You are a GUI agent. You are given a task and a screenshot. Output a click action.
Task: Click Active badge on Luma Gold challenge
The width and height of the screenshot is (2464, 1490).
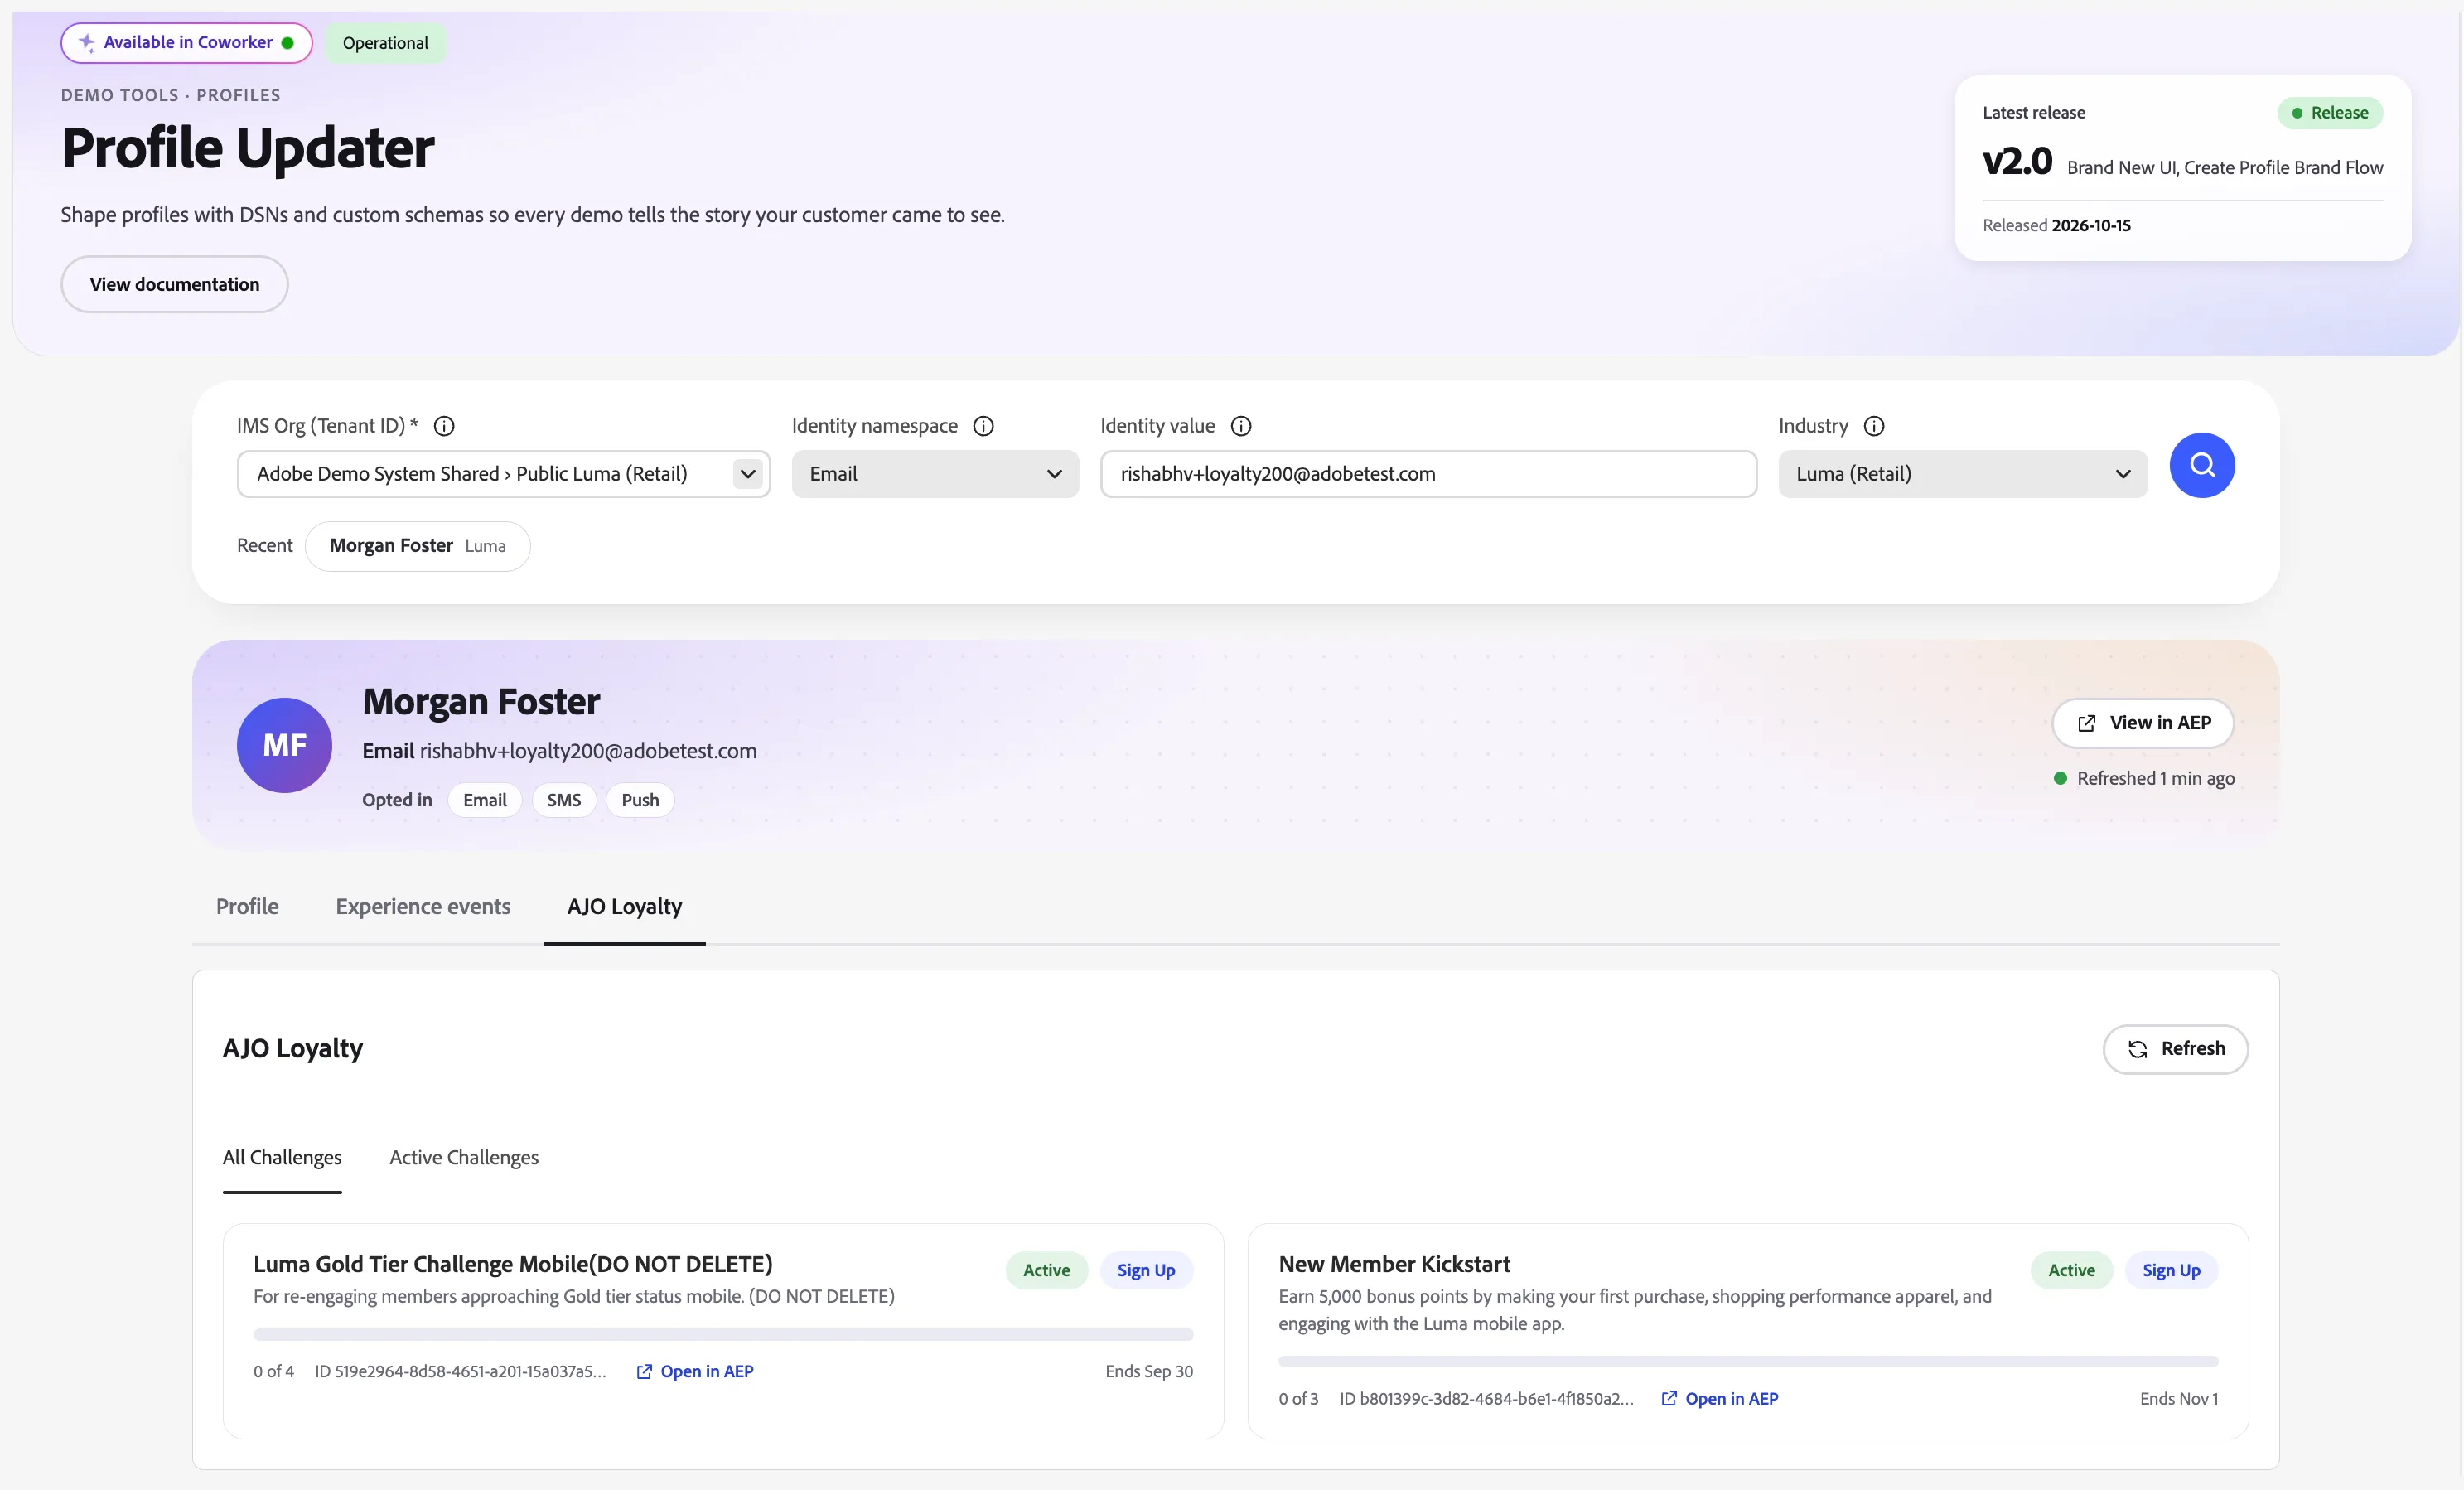[1046, 1270]
